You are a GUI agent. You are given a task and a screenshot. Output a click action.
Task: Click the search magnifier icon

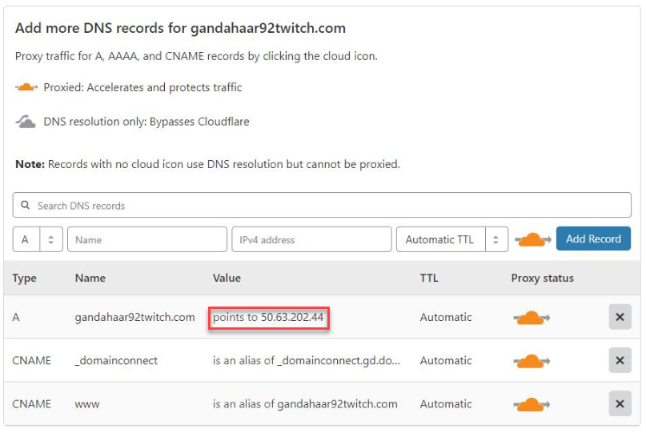coord(25,205)
